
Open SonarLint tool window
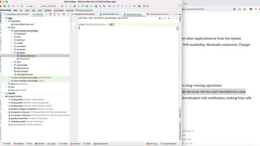[76, 144]
